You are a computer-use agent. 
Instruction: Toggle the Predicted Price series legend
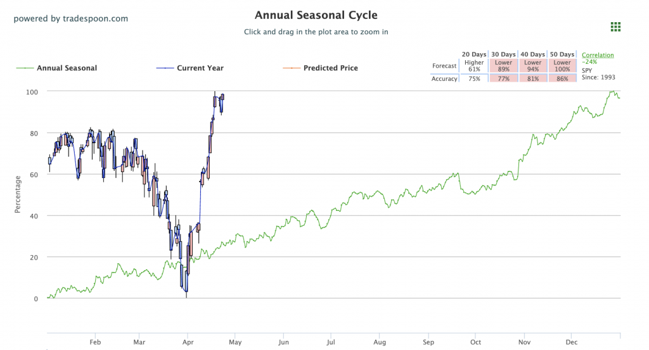click(330, 68)
